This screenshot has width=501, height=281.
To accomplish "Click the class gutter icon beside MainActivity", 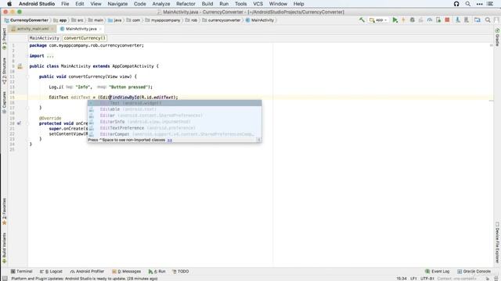I will [x=20, y=66].
